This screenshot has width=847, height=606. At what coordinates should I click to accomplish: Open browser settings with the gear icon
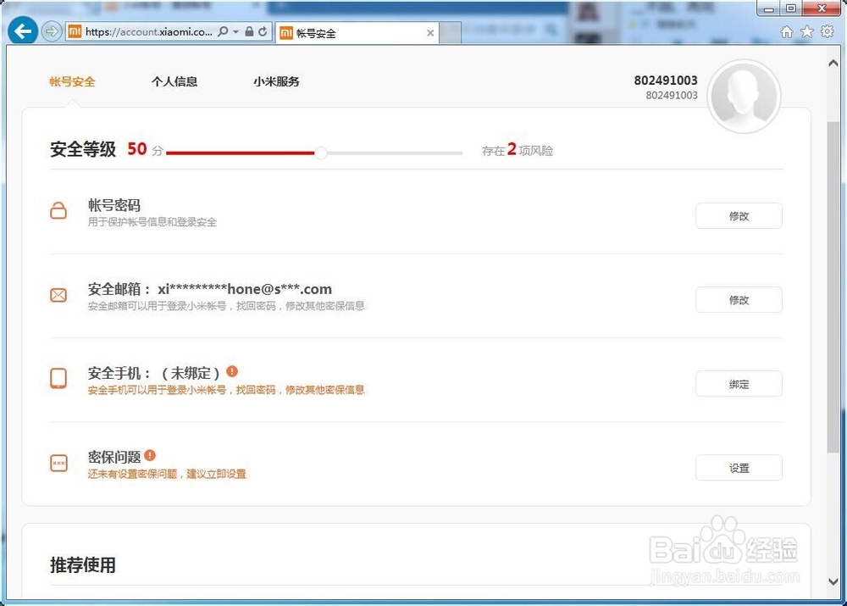(x=827, y=31)
